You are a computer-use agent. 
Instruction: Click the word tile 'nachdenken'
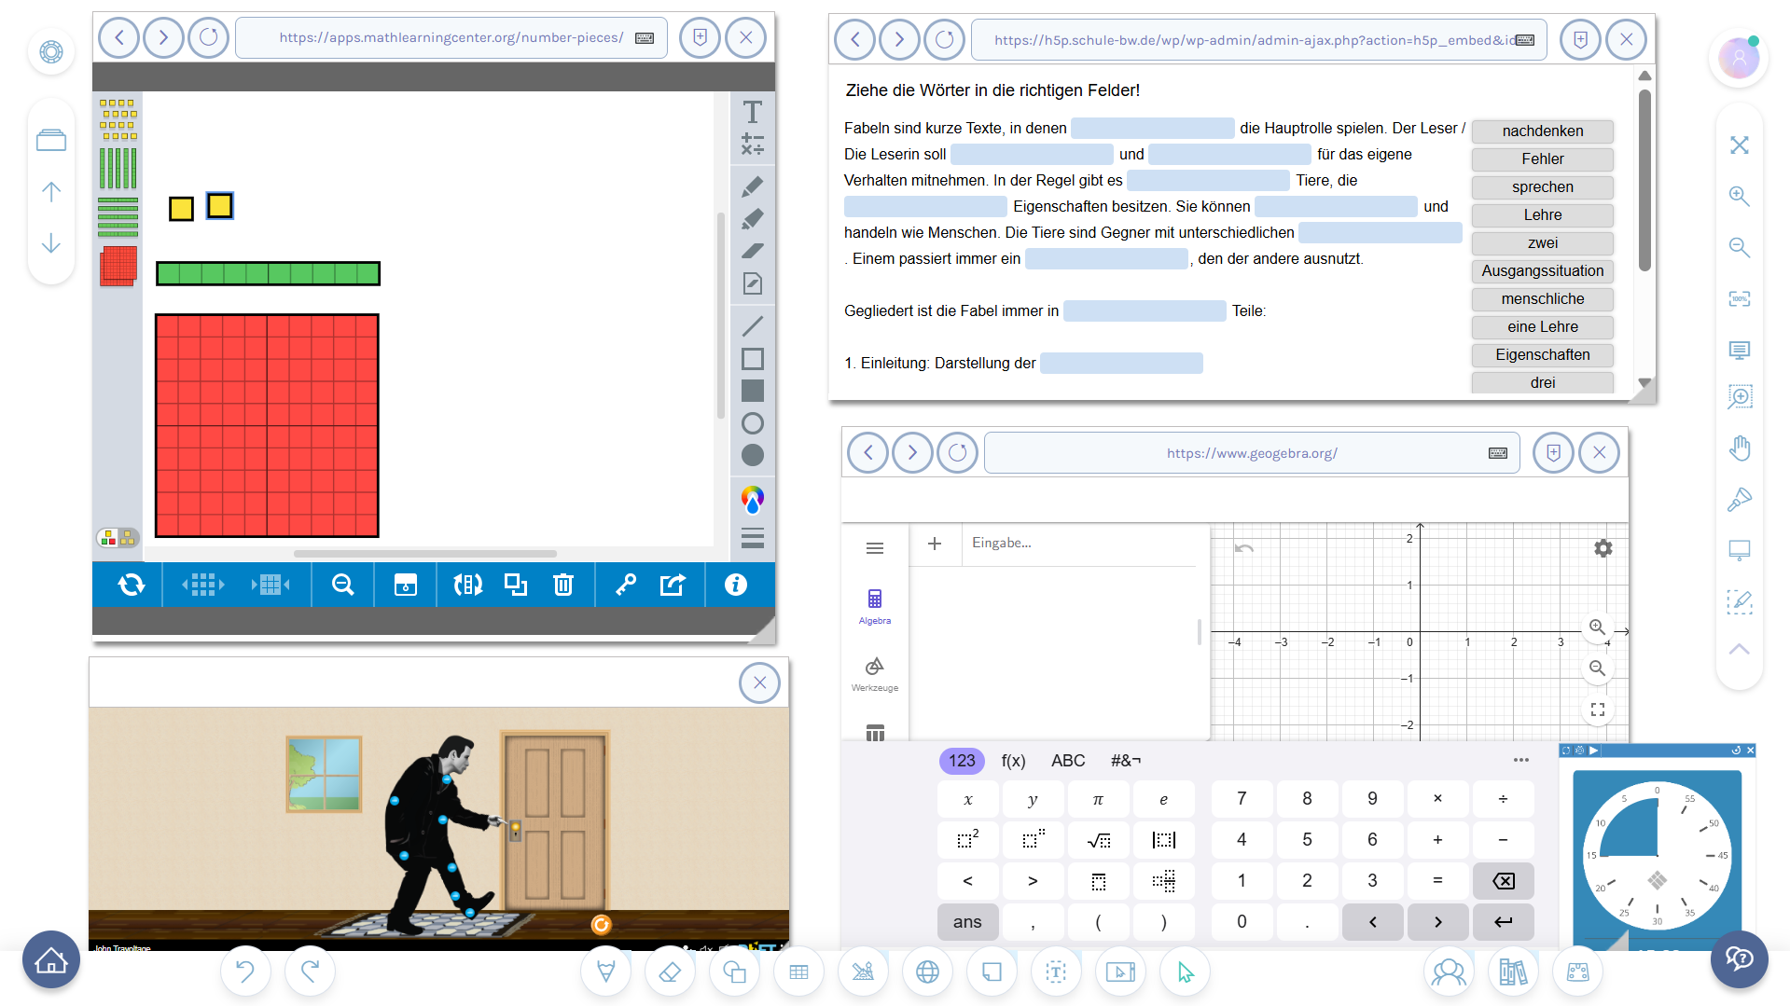(x=1543, y=131)
